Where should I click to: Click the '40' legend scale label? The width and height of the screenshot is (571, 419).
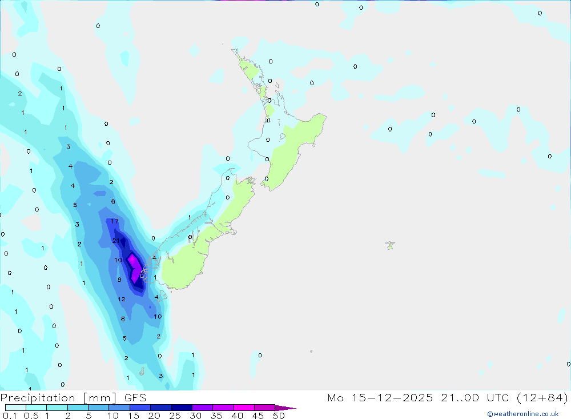point(237,416)
